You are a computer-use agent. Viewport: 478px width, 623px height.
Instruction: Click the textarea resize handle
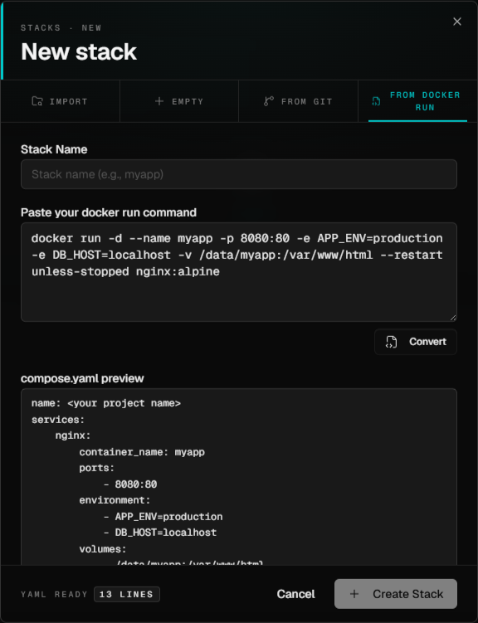[453, 318]
